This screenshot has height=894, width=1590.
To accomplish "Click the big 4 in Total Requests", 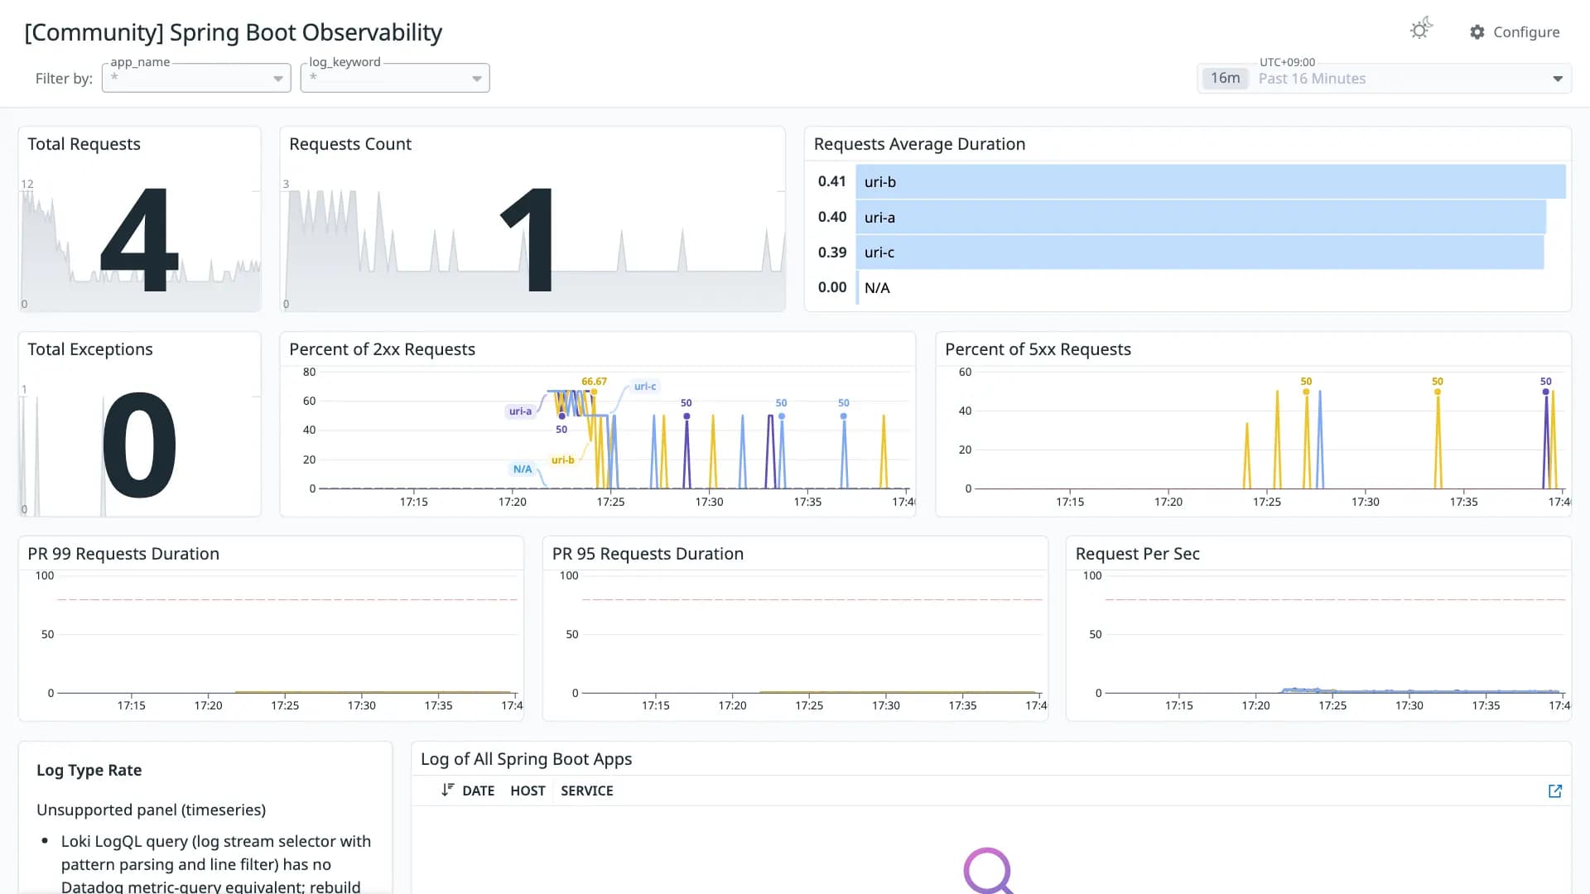I will pyautogui.click(x=139, y=239).
